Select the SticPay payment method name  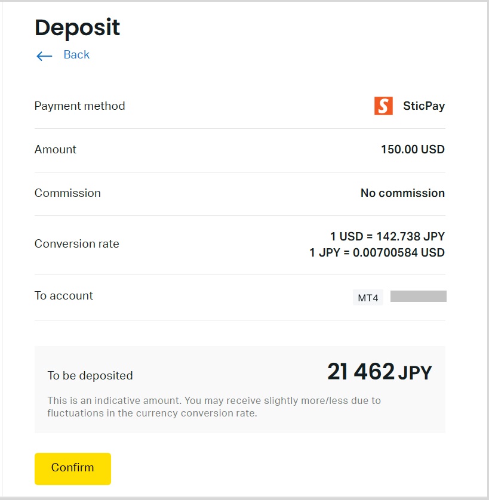[424, 106]
